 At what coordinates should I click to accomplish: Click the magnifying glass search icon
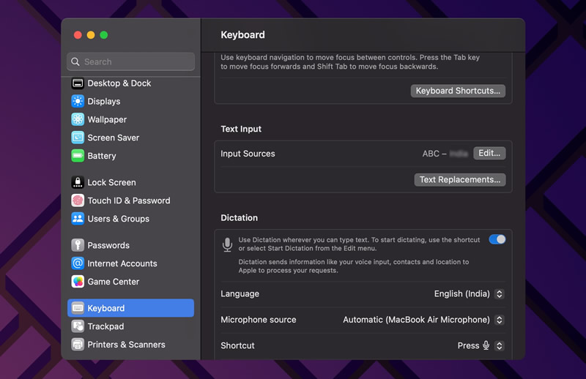(x=75, y=61)
